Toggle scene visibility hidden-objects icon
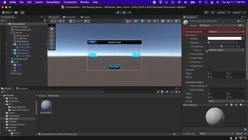 [163, 21]
